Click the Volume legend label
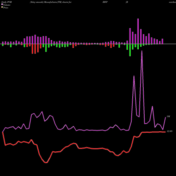 pyautogui.click(x=7, y=5)
